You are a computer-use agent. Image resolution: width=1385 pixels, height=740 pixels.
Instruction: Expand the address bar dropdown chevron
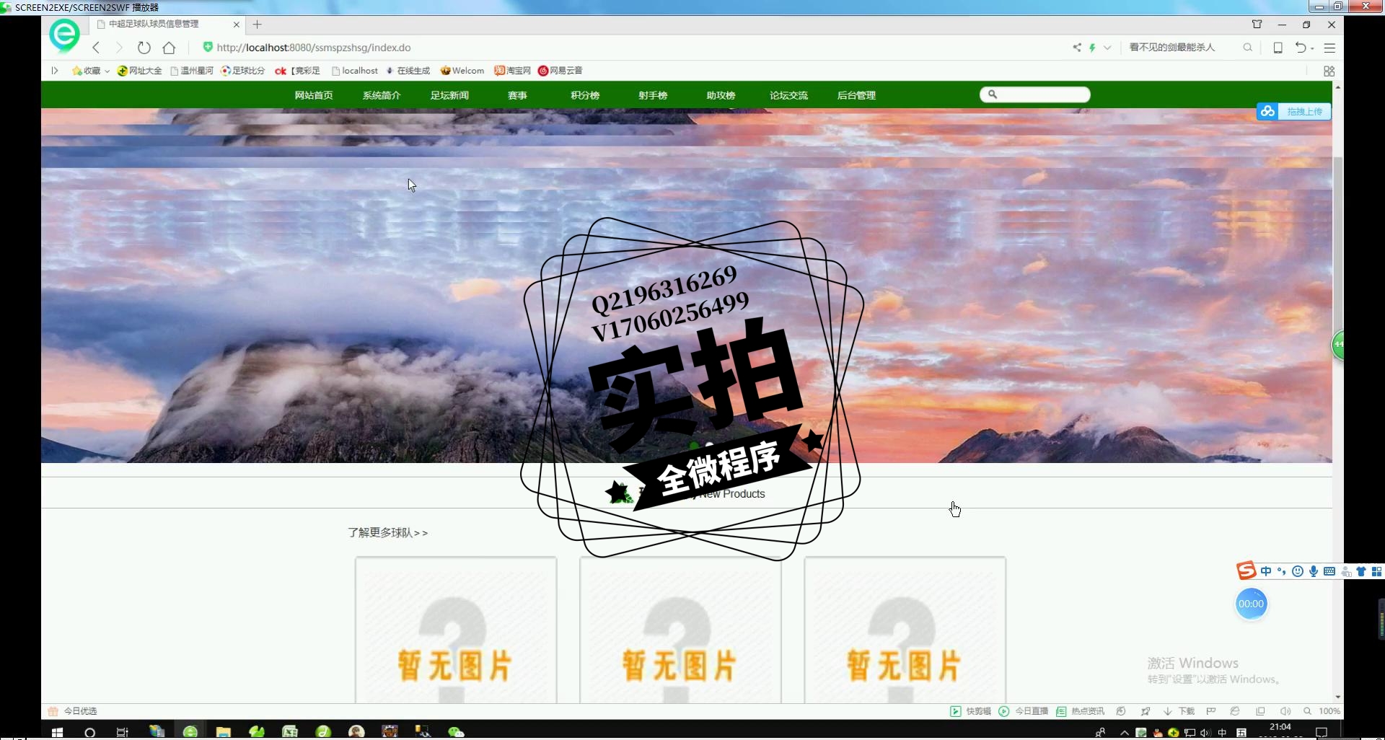coord(1107,48)
